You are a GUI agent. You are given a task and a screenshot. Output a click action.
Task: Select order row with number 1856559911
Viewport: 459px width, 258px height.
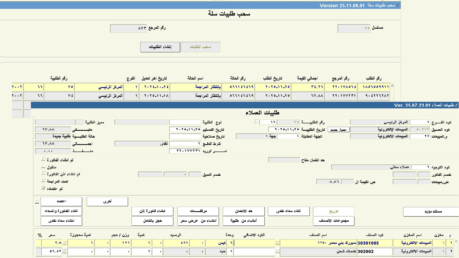coord(373,87)
